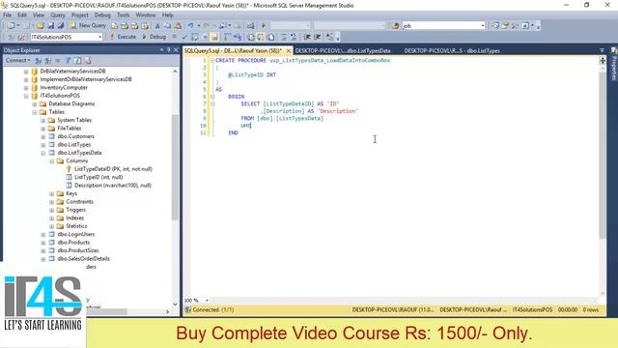Select the Description nvarchar(100) column
The height and width of the screenshot is (348, 618).
tap(113, 185)
